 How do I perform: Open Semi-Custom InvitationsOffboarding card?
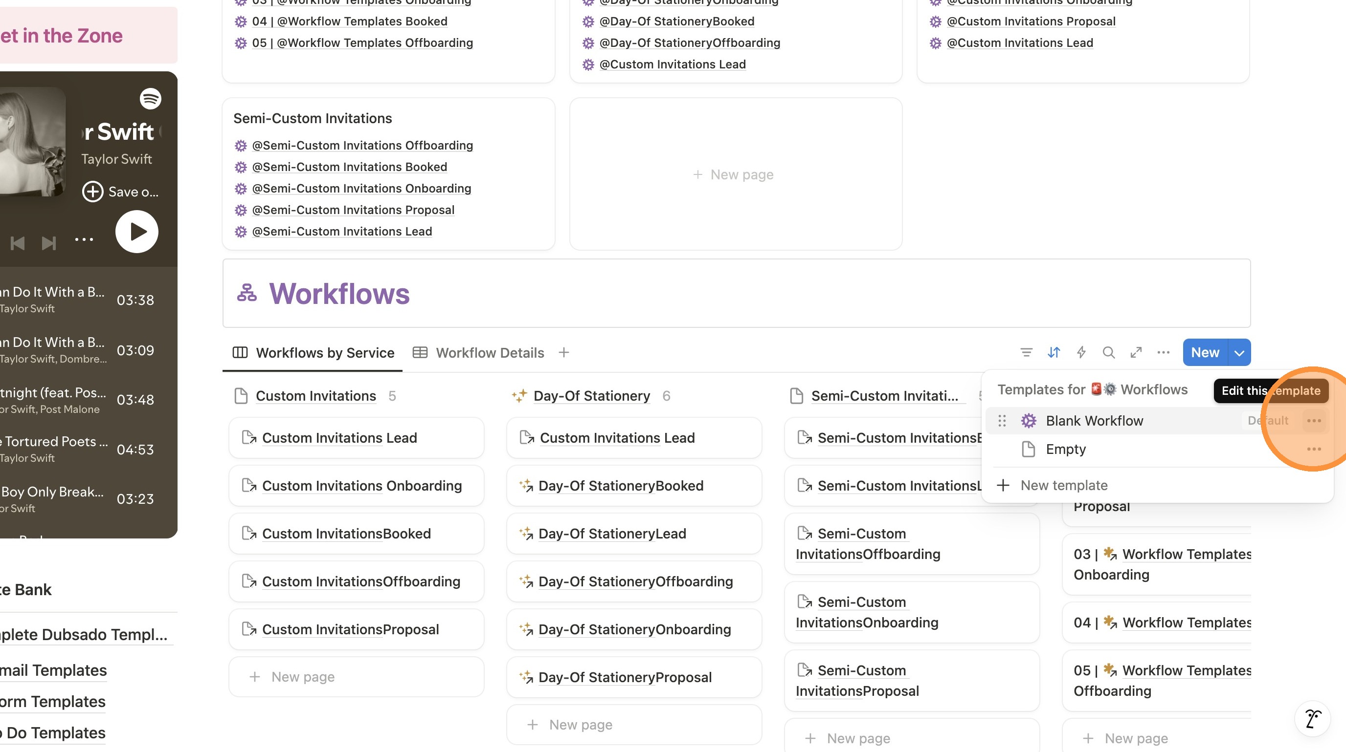(912, 544)
